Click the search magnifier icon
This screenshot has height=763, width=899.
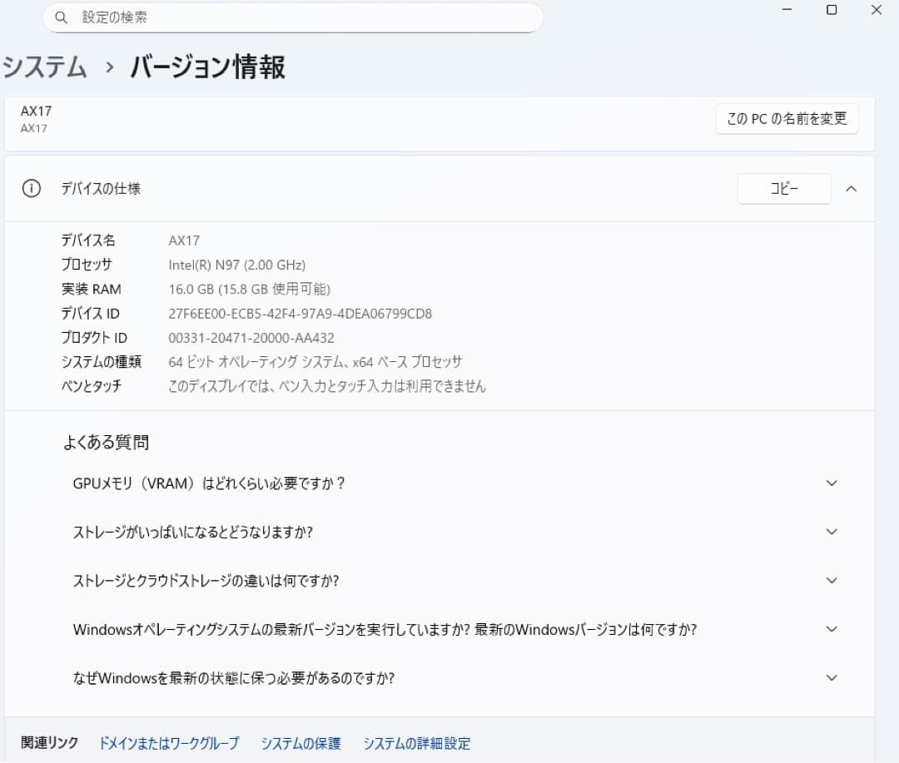pos(61,17)
